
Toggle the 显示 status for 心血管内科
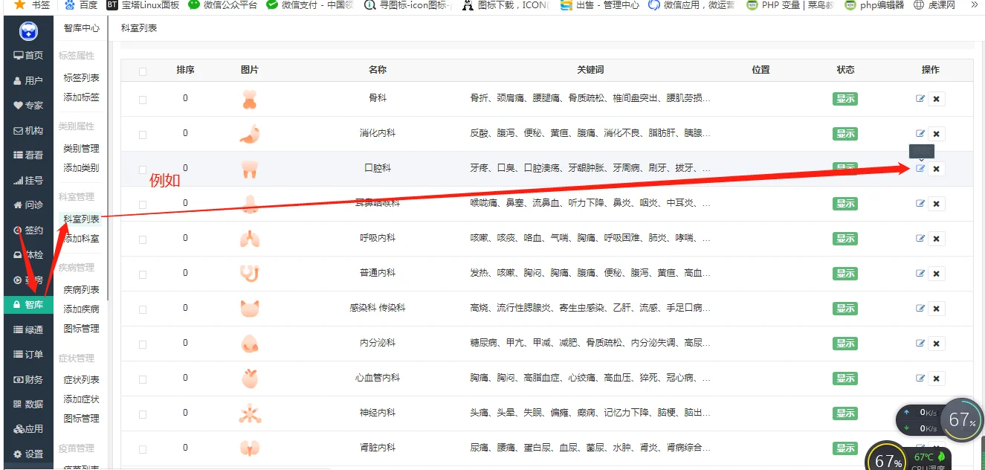point(845,379)
